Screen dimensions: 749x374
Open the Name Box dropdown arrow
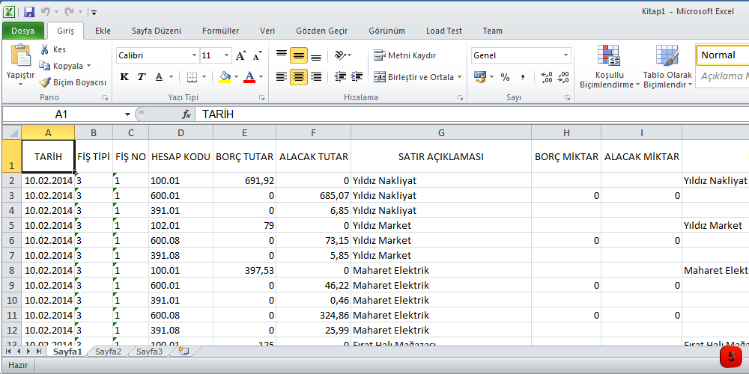click(x=127, y=114)
